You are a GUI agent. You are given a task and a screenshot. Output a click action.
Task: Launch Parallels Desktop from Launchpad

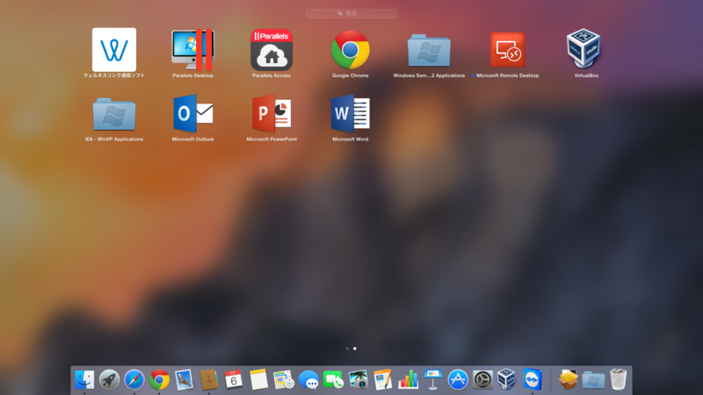192,50
